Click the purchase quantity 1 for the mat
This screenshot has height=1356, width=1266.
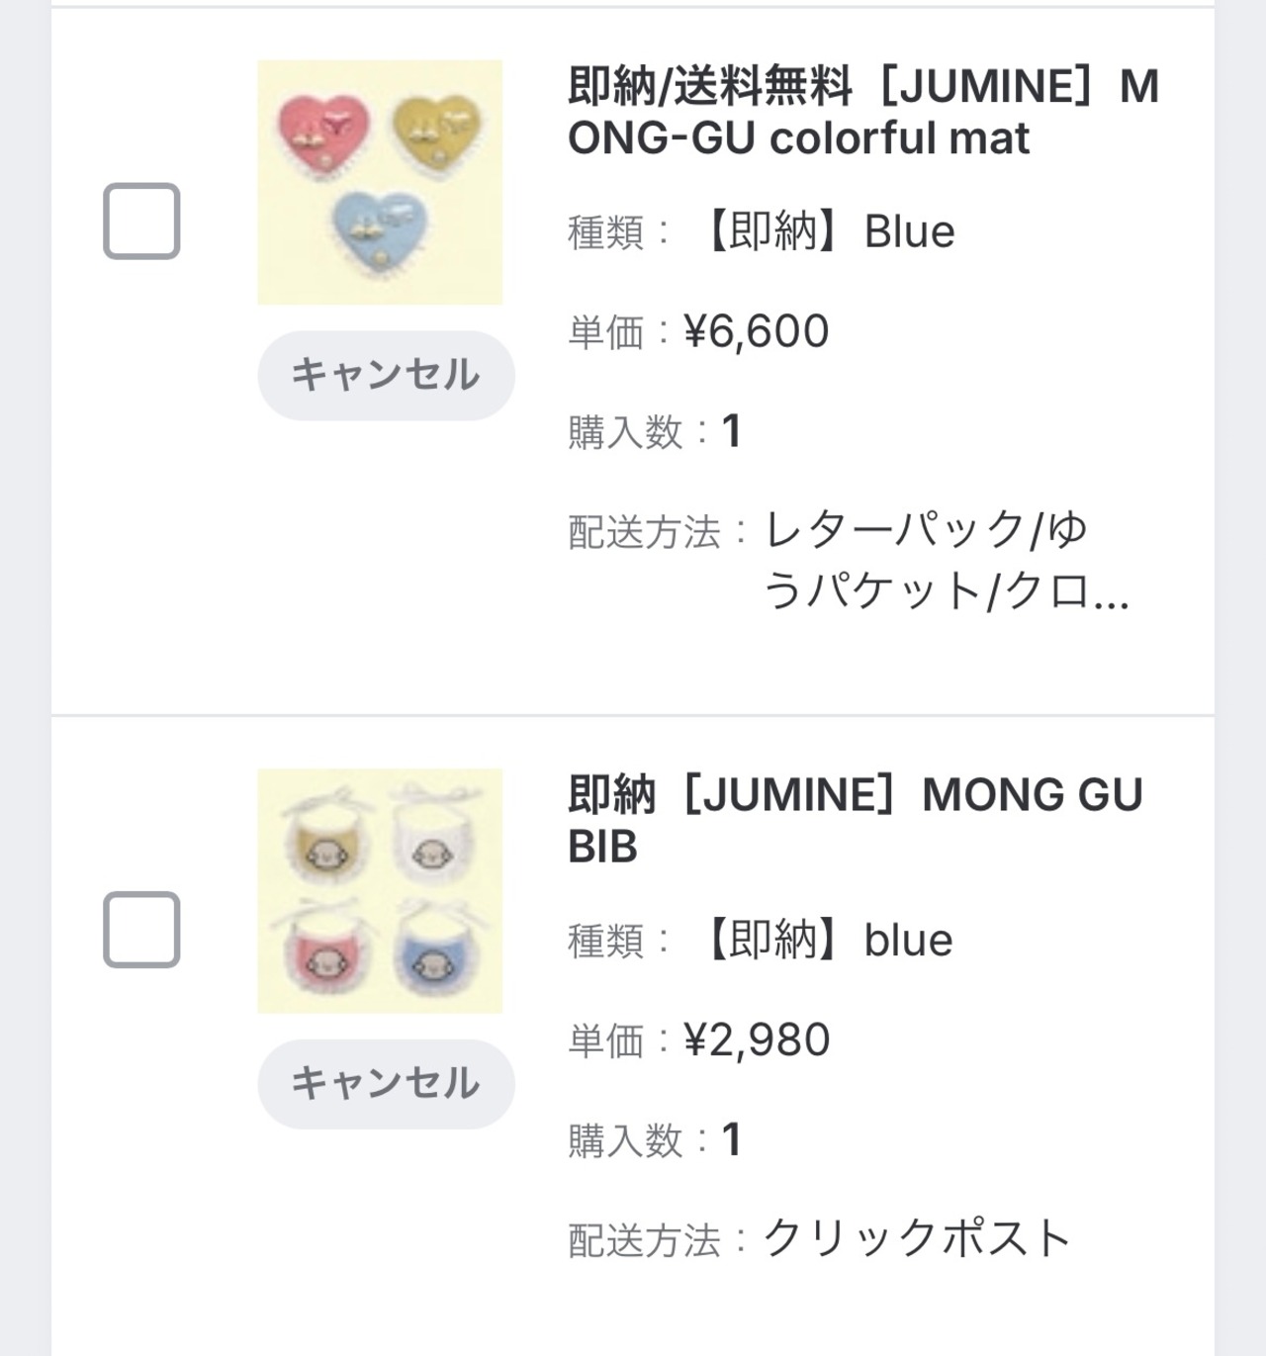[x=731, y=431]
